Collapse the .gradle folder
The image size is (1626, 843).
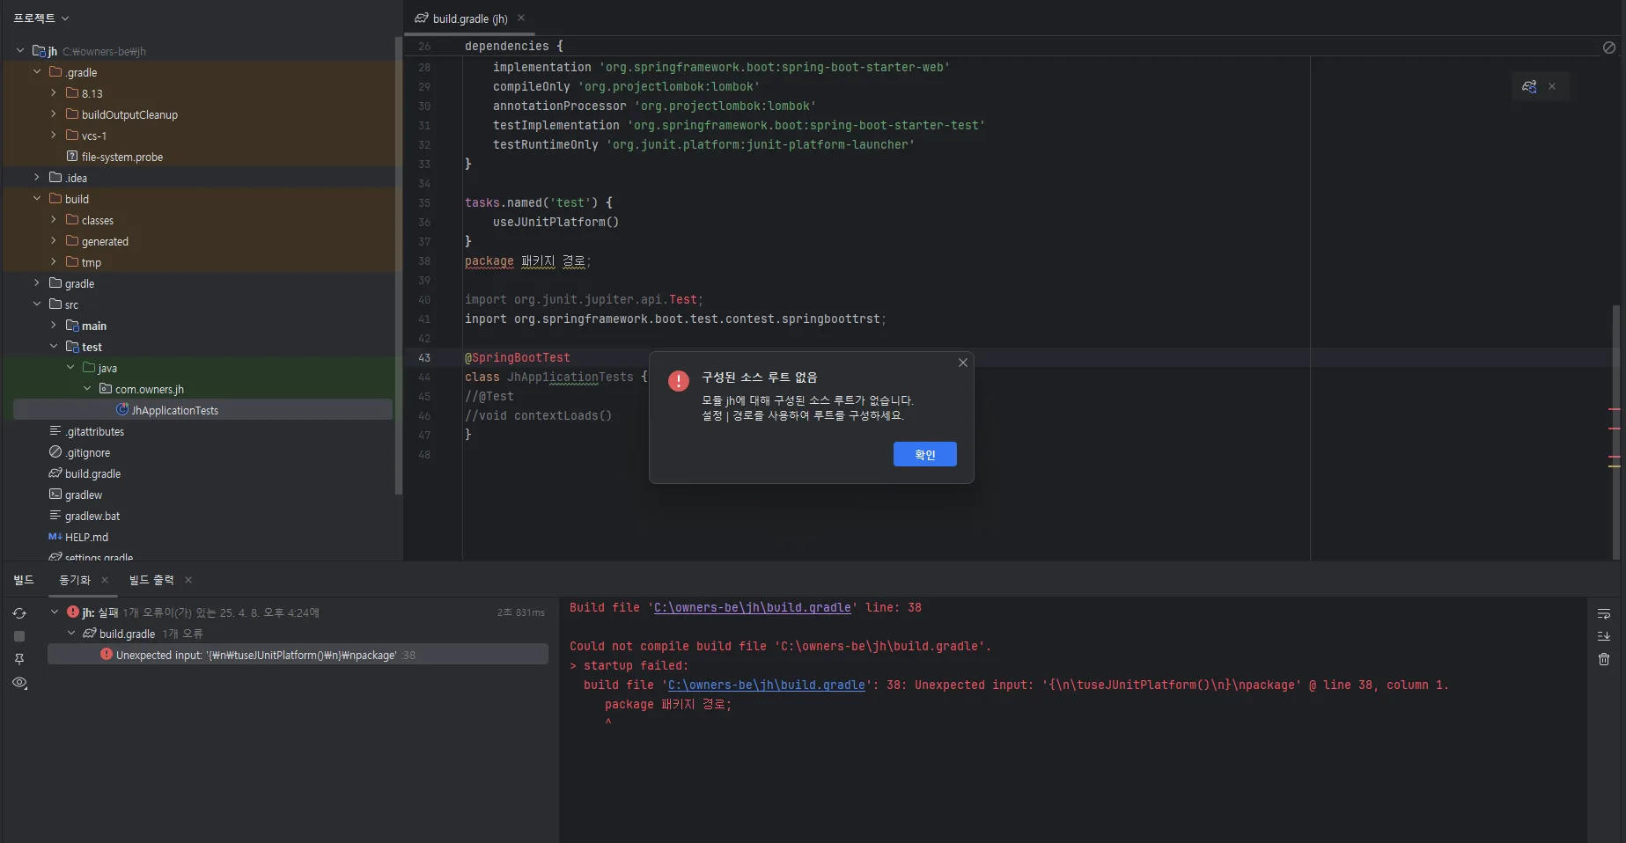coord(37,72)
